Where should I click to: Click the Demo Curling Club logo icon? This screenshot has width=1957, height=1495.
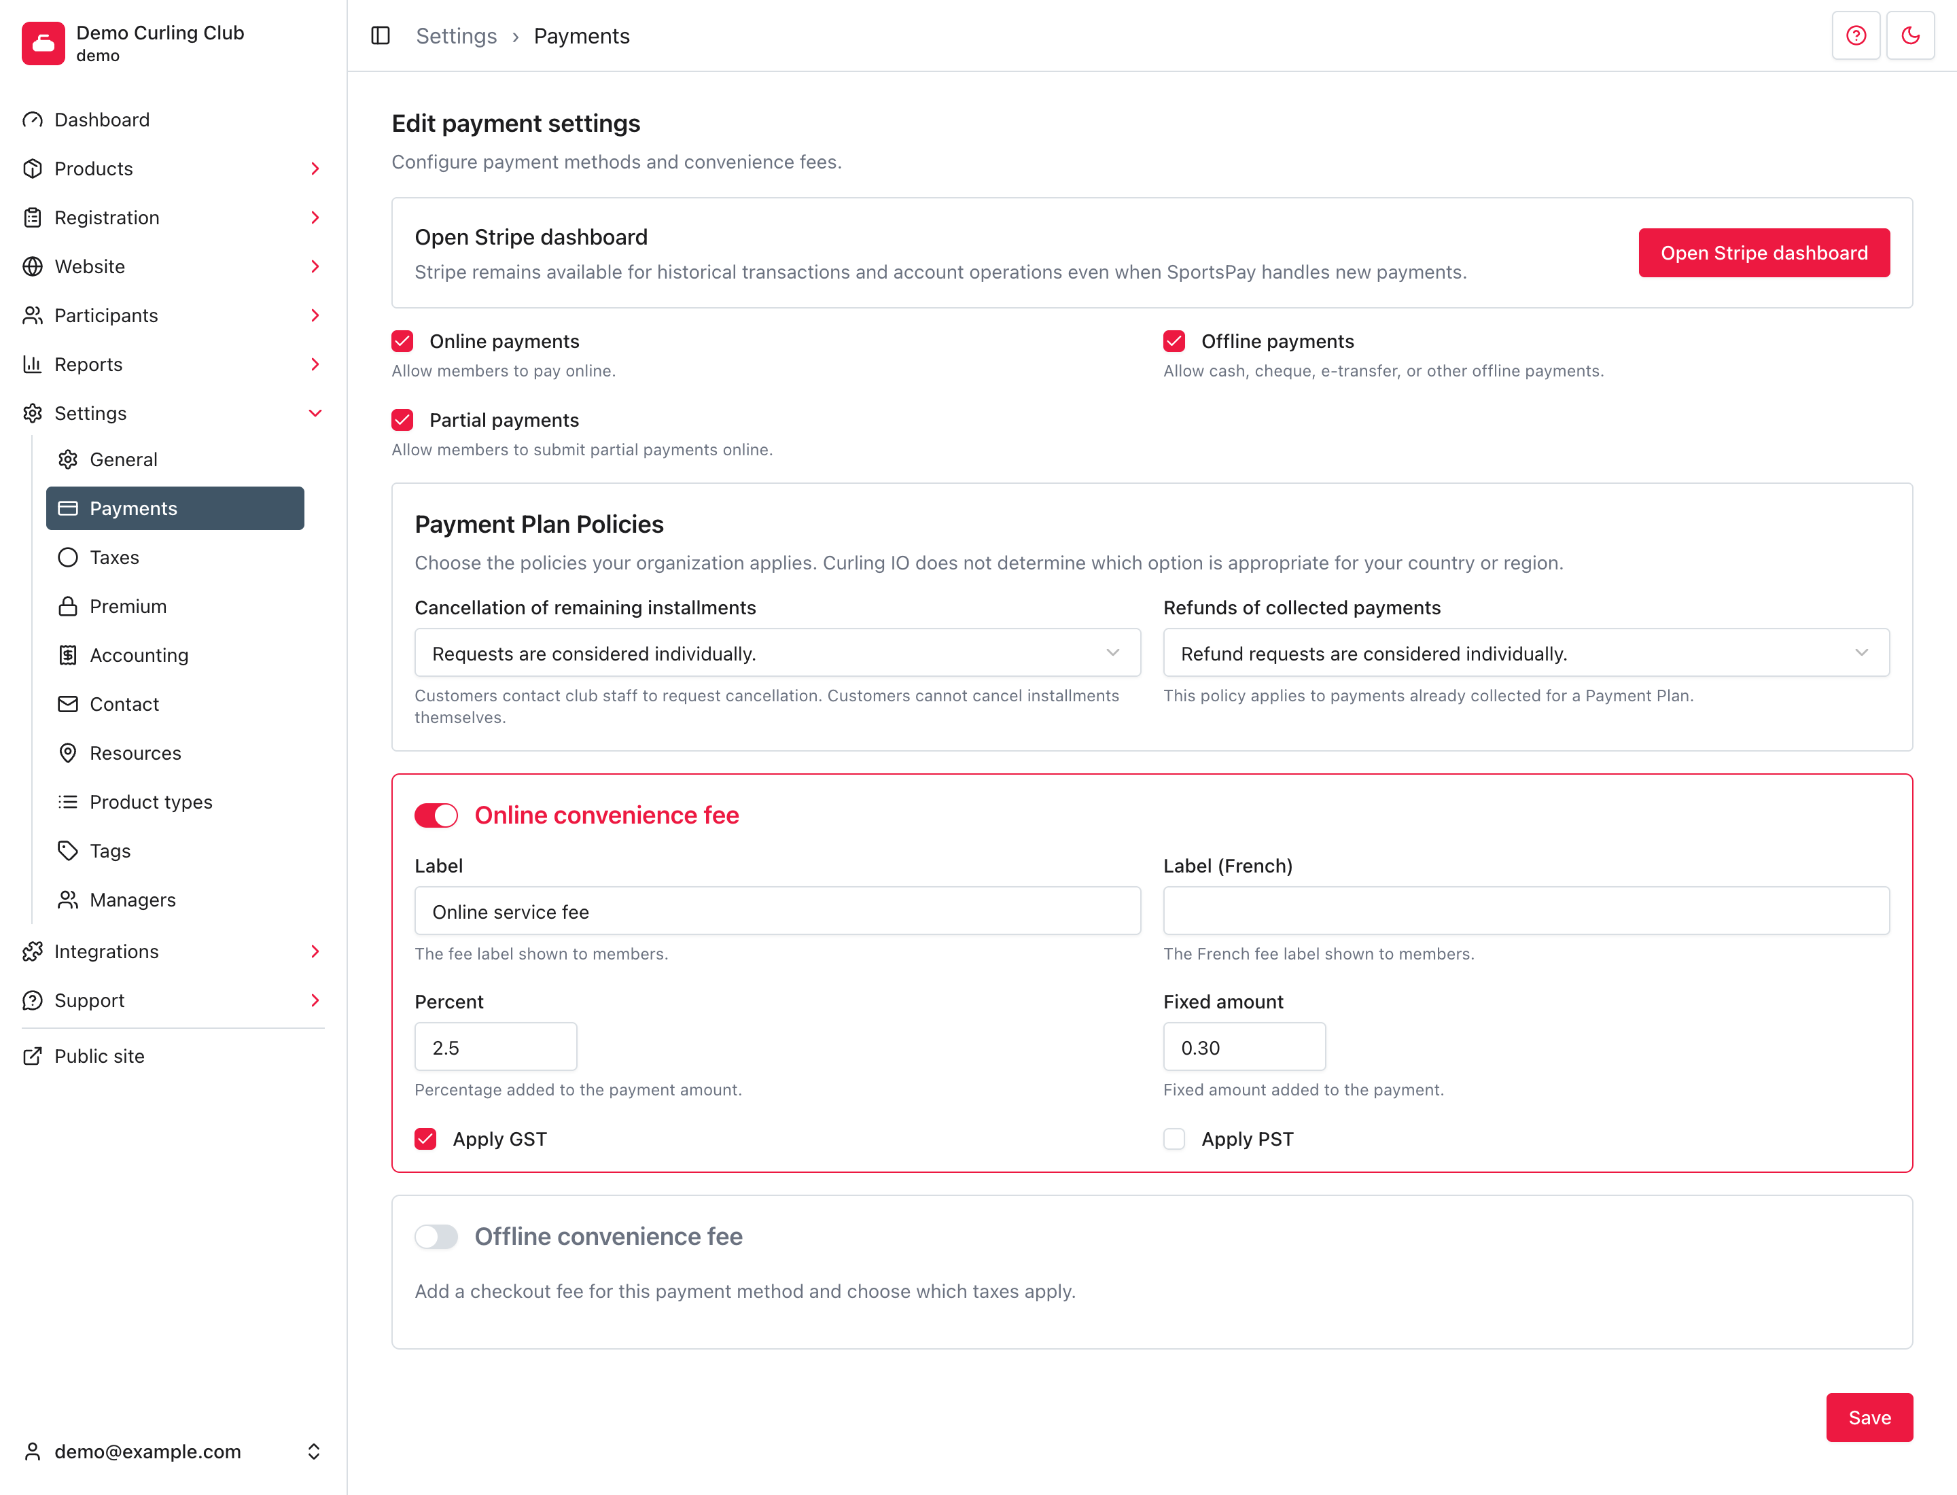[43, 43]
